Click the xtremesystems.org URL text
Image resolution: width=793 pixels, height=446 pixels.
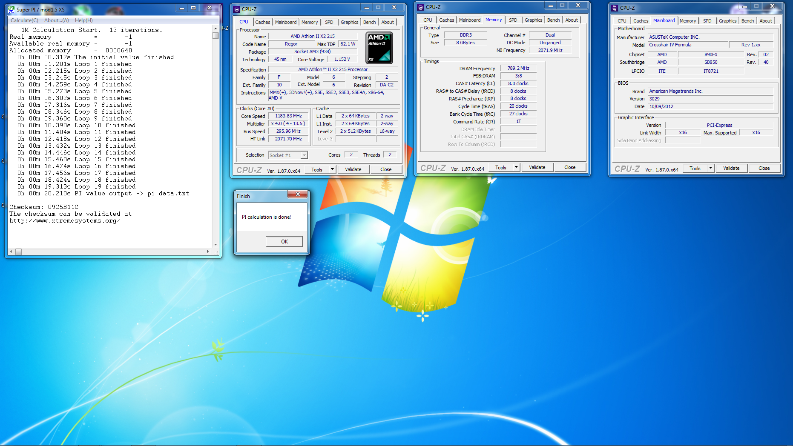65,220
